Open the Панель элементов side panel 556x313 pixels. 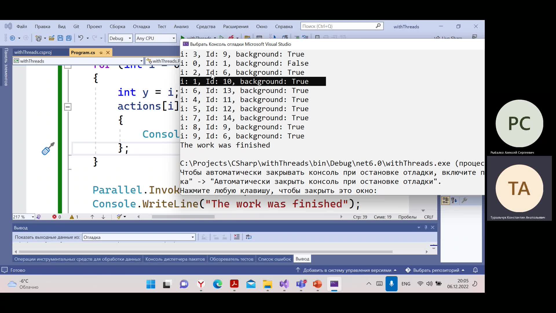pos(6,67)
